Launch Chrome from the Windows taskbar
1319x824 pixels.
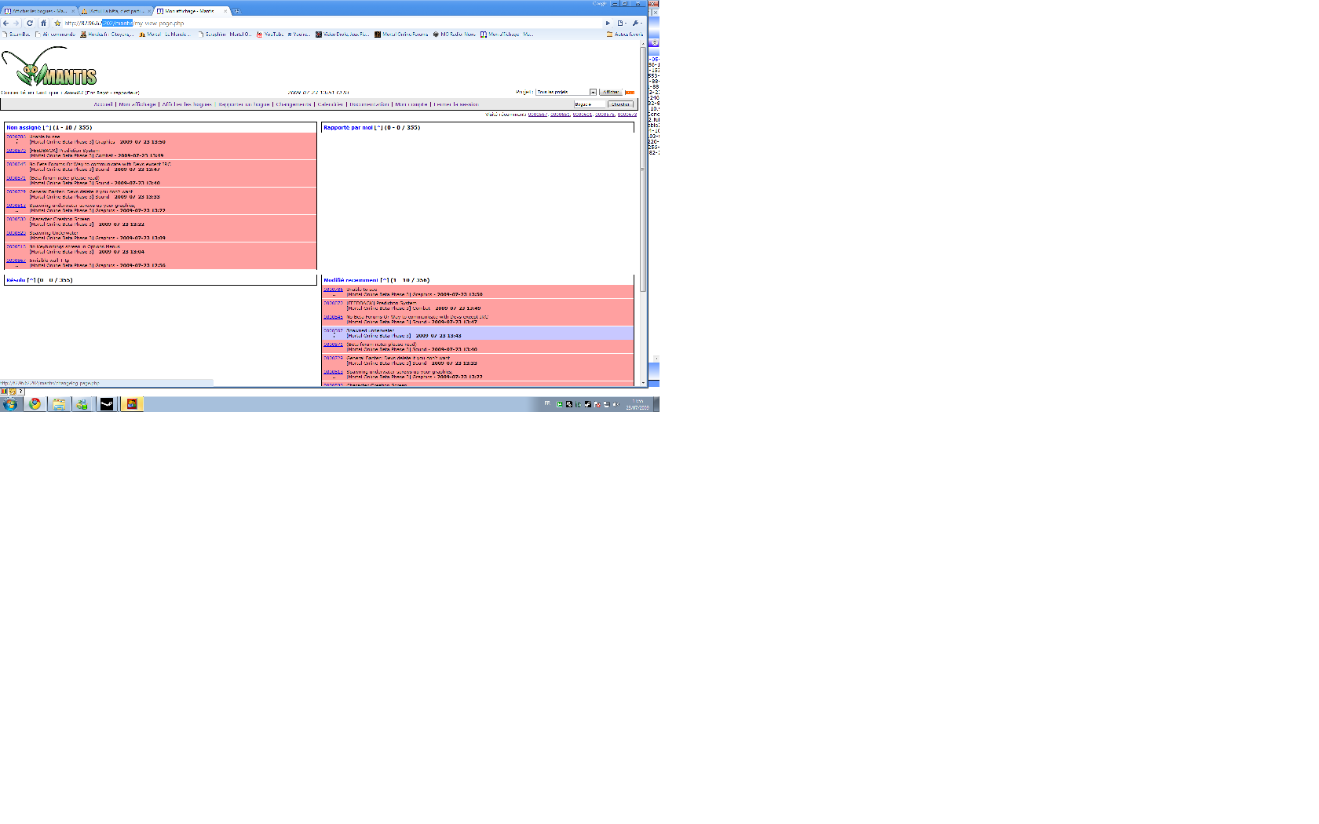[x=35, y=404]
